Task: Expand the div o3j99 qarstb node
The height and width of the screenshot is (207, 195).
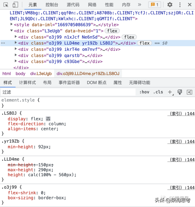Action: tap(16, 55)
